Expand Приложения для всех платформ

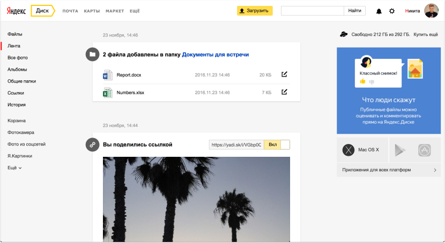[389, 170]
